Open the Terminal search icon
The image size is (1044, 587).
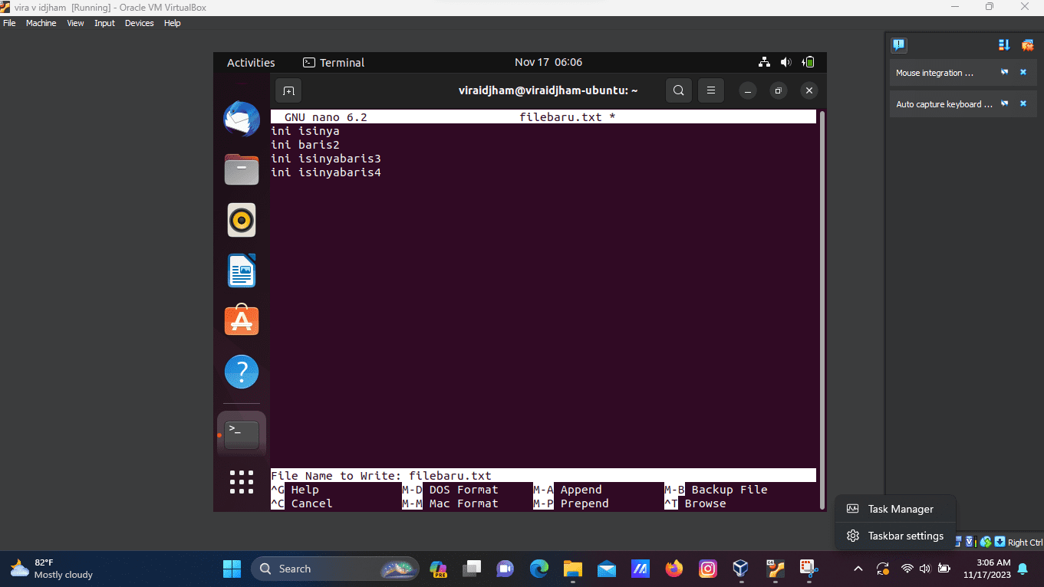(678, 90)
